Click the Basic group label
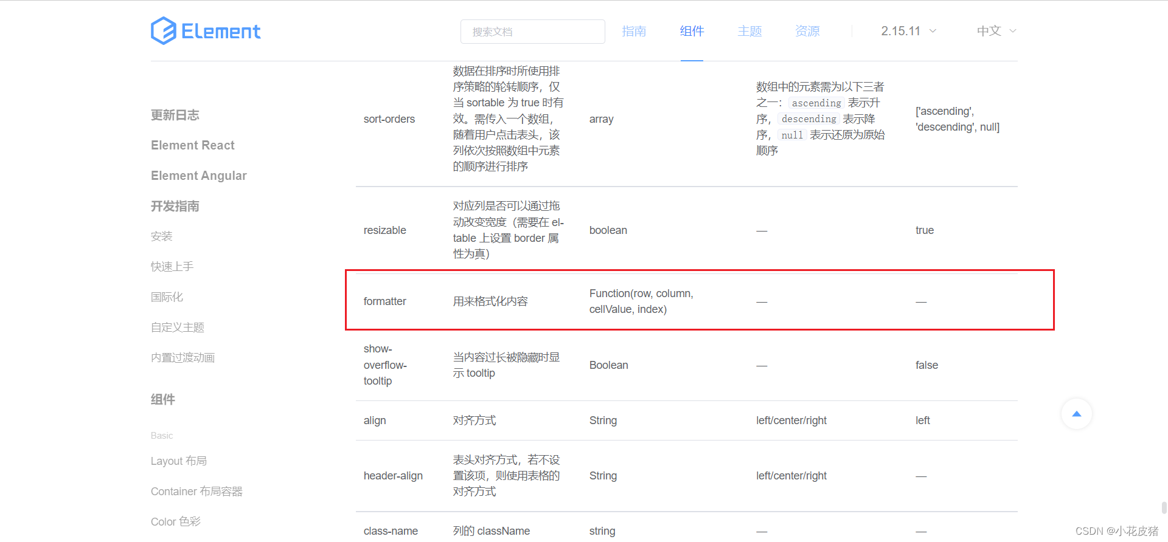The height and width of the screenshot is (542, 1168). click(x=162, y=436)
